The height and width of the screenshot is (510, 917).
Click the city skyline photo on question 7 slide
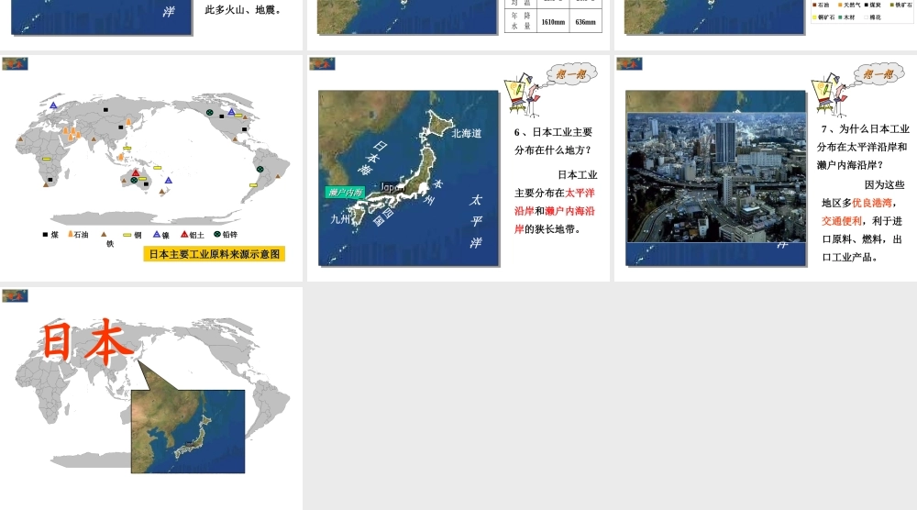[716, 177]
